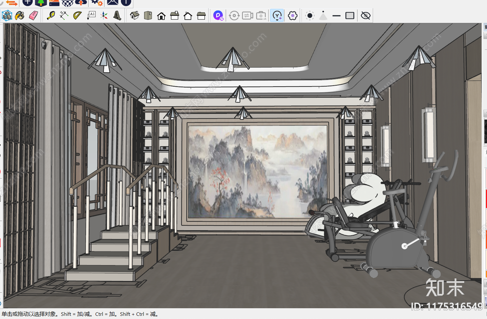Add a point light with the dot icon
Screen dimensions: 487x319
click(x=310, y=16)
